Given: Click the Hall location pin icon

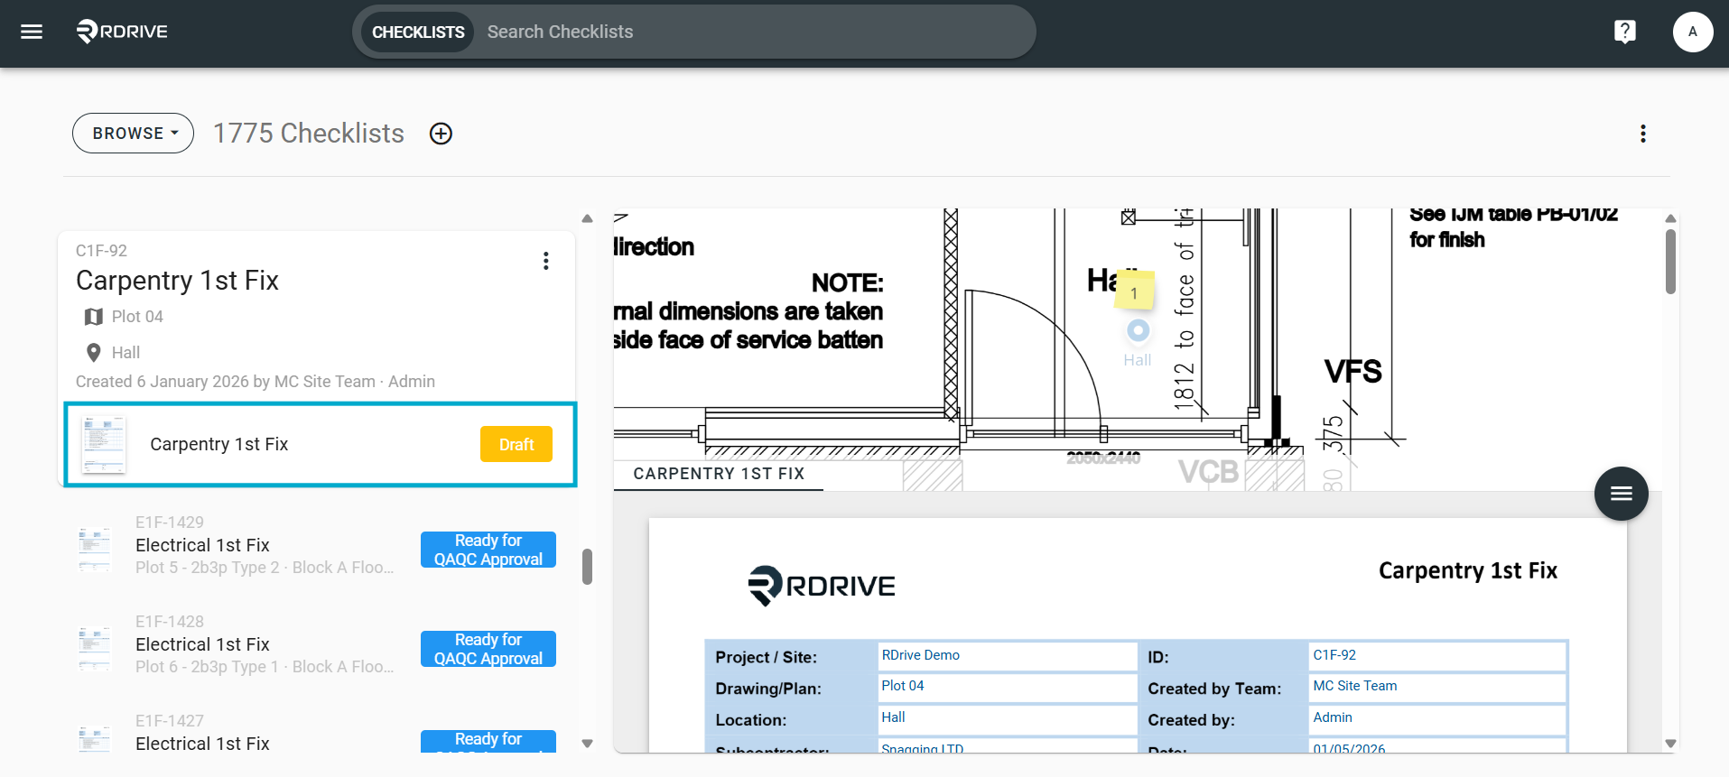Looking at the screenshot, I should click(x=93, y=353).
